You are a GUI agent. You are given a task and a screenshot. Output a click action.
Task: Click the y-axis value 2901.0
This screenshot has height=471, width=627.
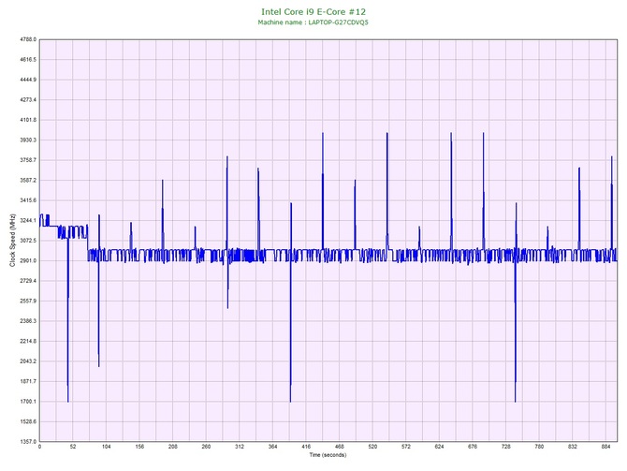pyautogui.click(x=28, y=260)
